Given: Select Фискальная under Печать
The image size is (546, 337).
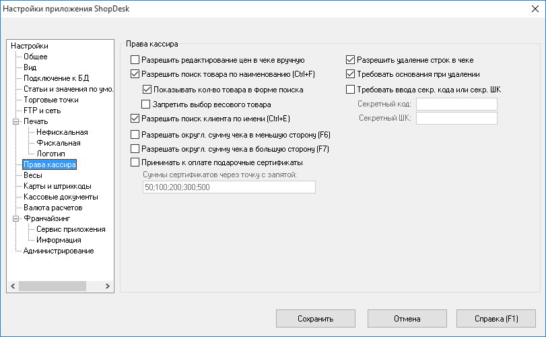Looking at the screenshot, I should 59,143.
